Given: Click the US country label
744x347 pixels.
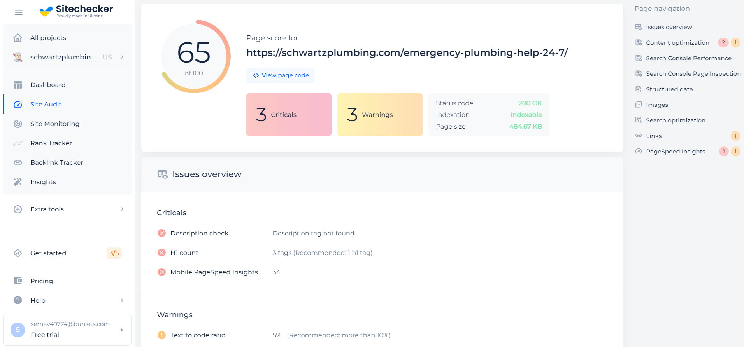Looking at the screenshot, I should tap(107, 57).
